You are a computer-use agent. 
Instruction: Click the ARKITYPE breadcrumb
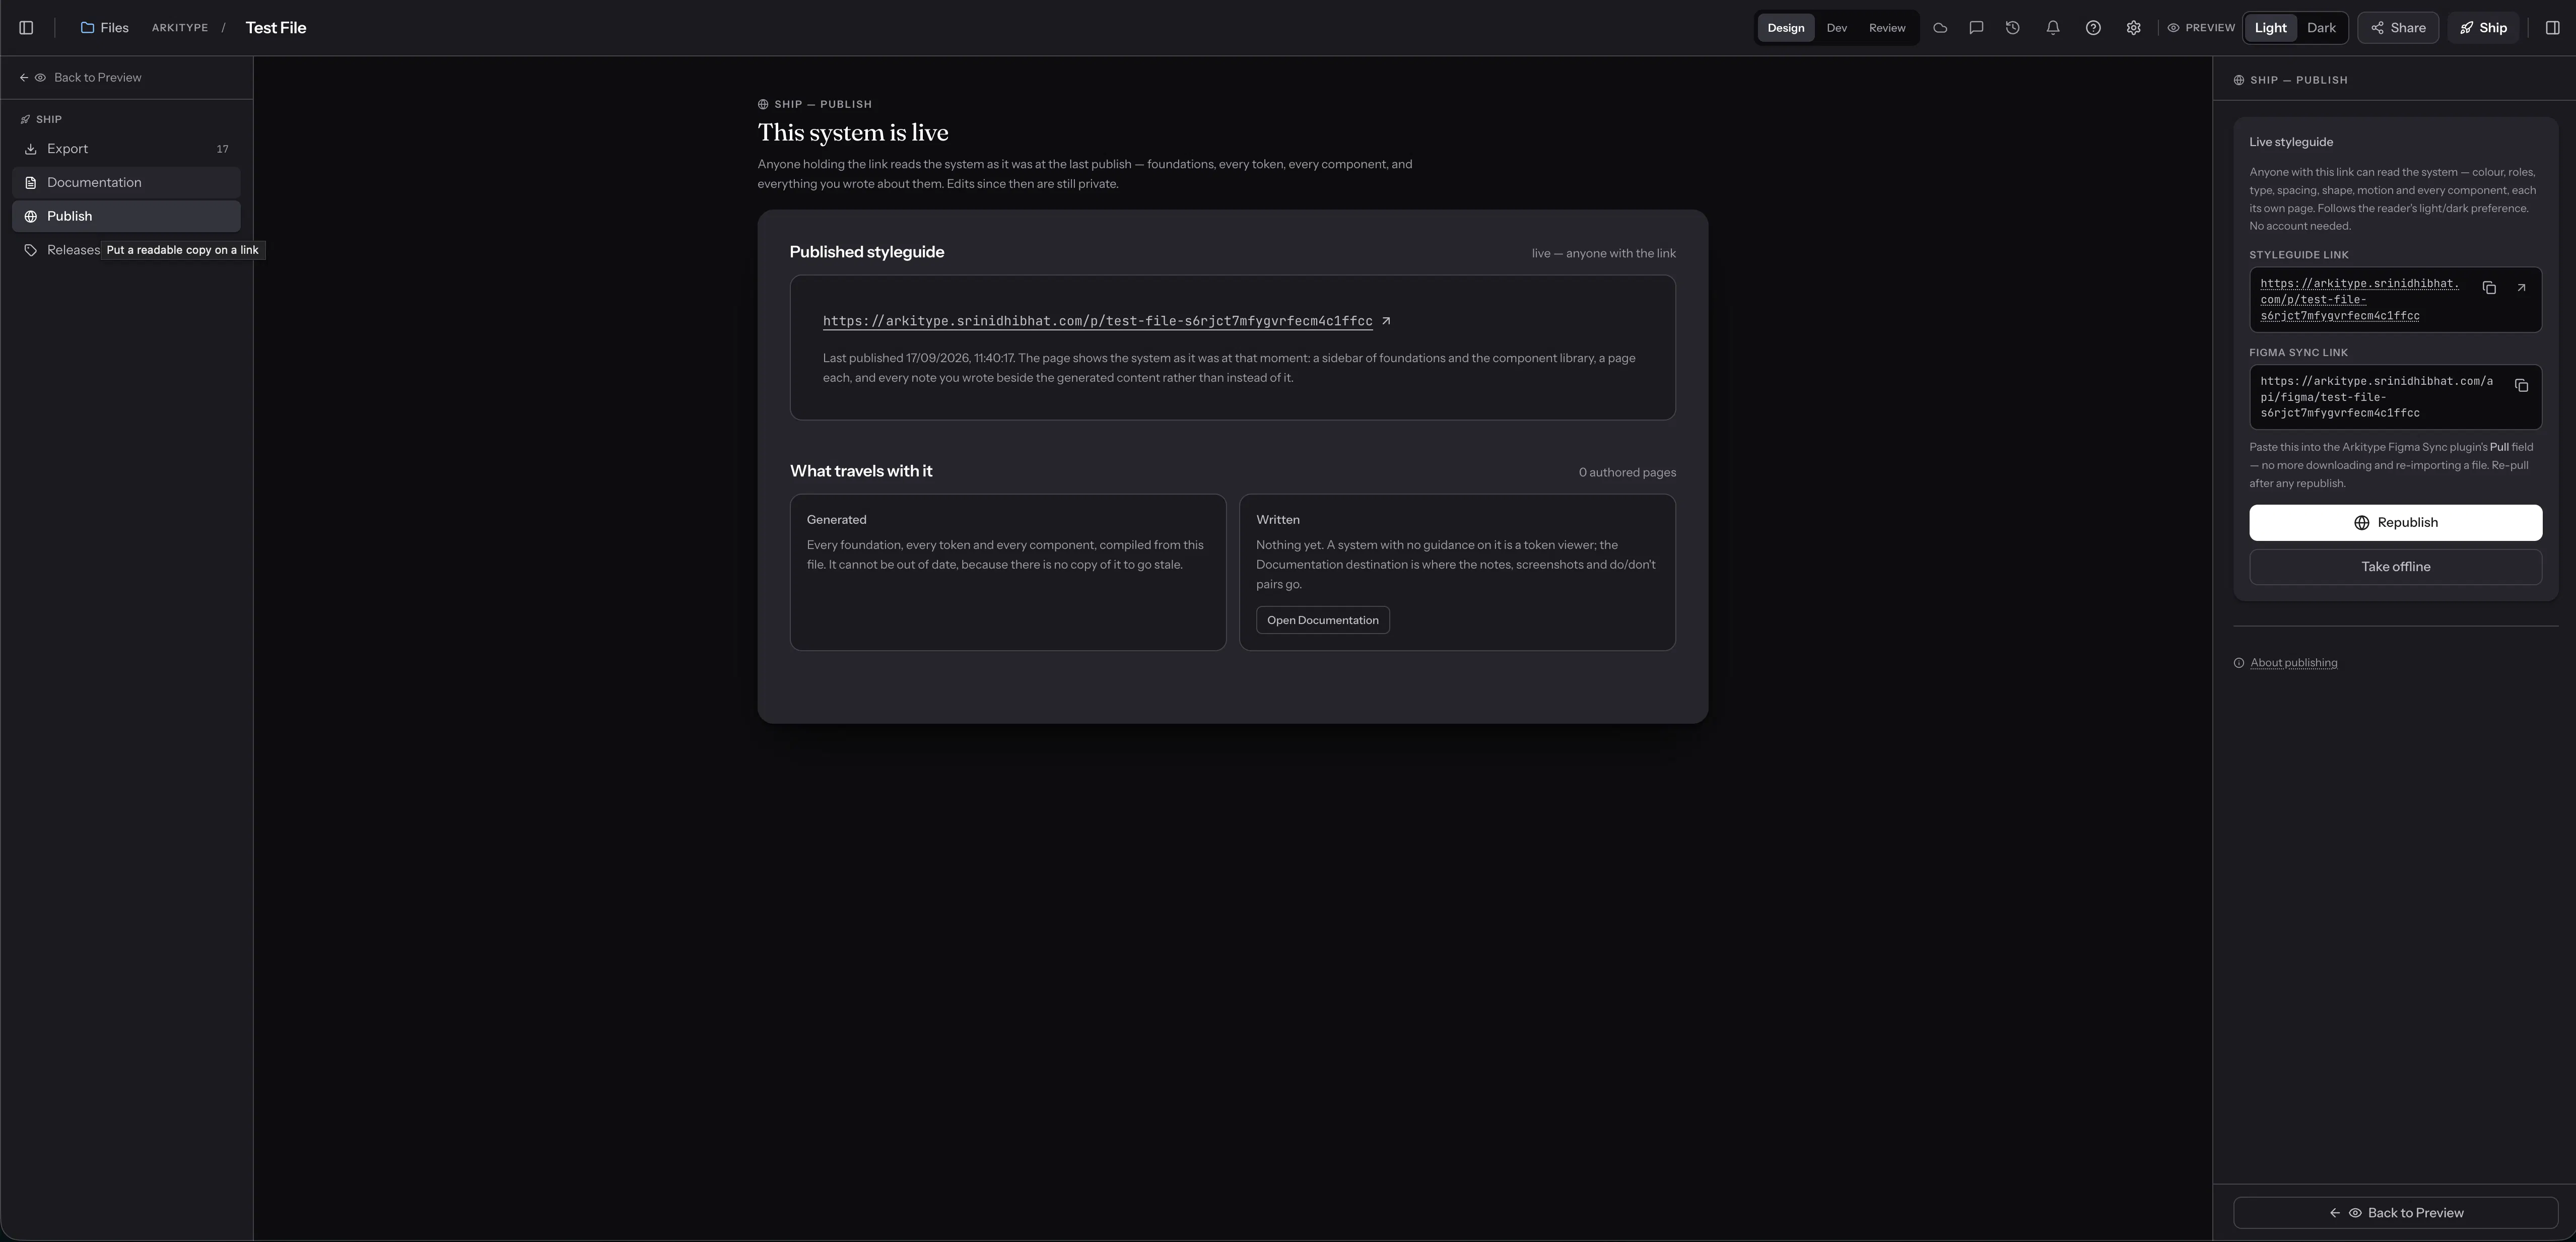[x=180, y=28]
